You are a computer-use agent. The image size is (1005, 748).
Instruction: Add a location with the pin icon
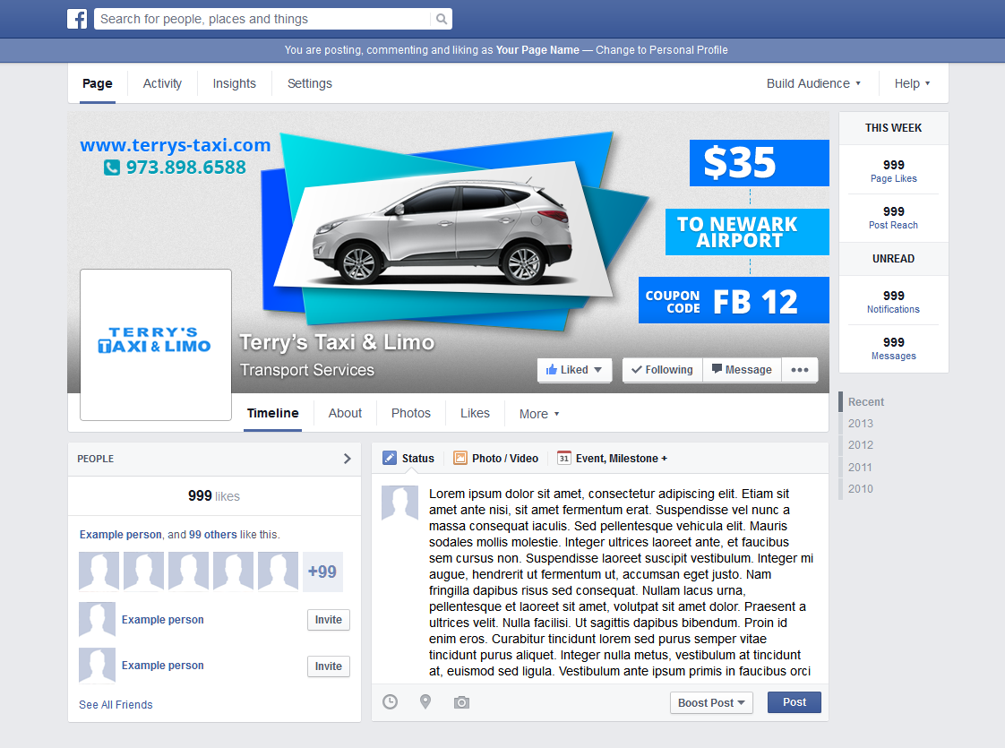point(425,701)
